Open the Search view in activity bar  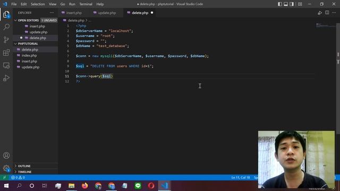pyautogui.click(x=6, y=27)
